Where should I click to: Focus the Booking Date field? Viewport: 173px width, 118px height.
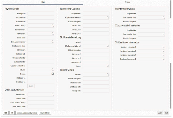41,14
